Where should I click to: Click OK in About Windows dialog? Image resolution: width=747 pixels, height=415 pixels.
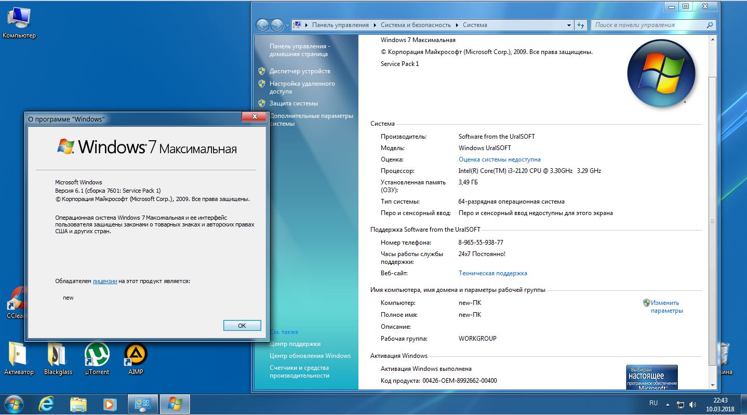tap(242, 326)
